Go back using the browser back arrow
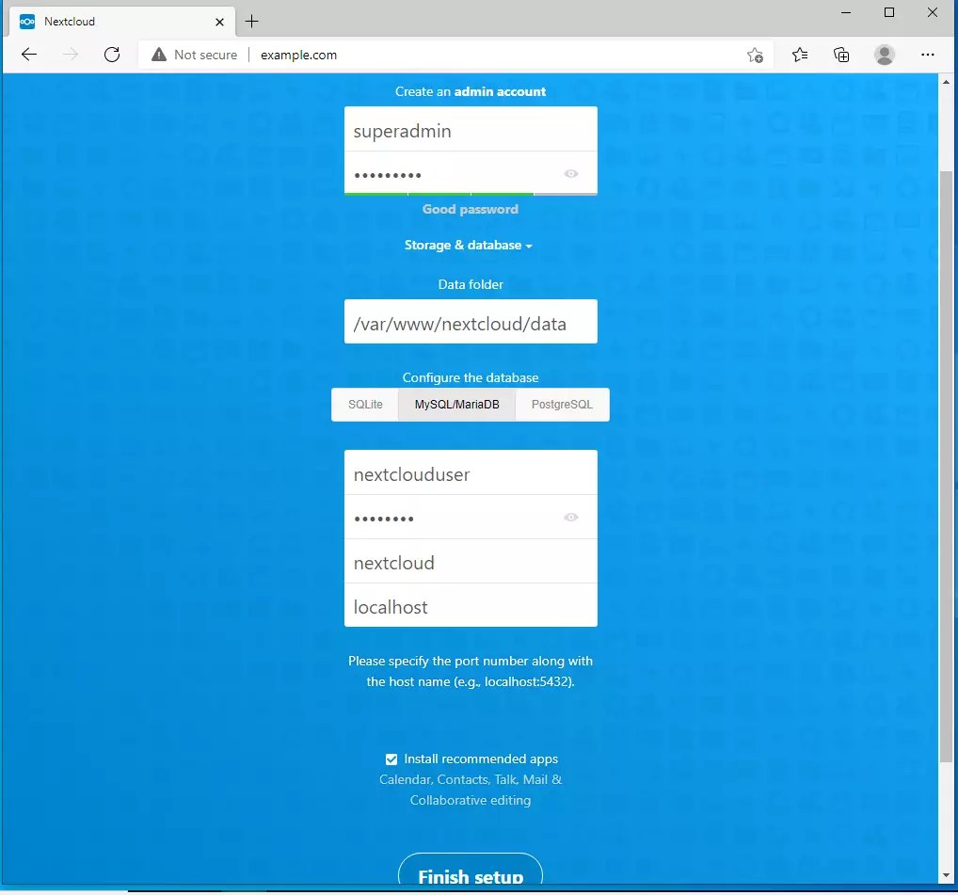The image size is (958, 895). 29,55
